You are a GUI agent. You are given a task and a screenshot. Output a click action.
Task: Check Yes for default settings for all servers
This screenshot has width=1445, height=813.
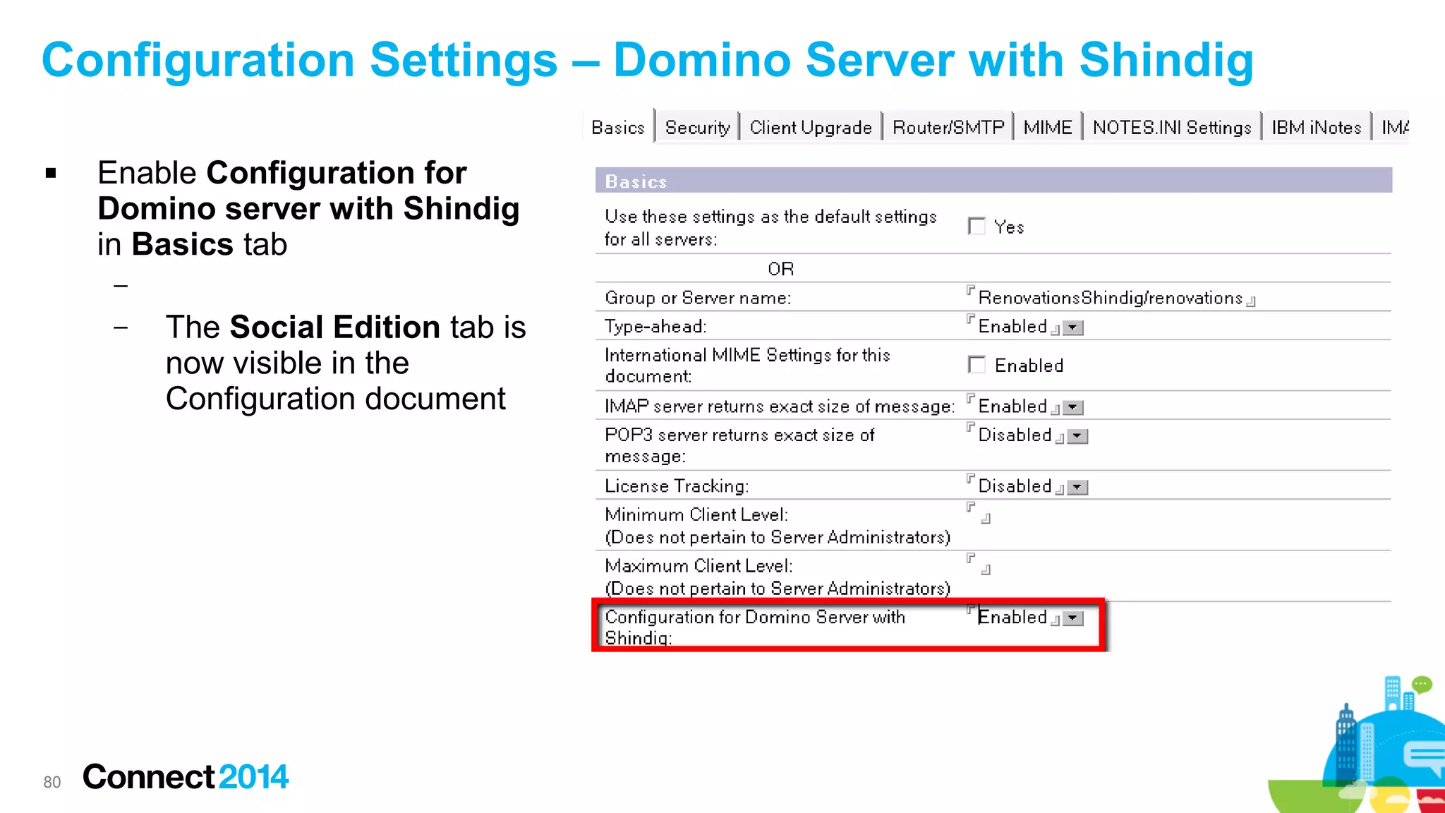tap(977, 226)
